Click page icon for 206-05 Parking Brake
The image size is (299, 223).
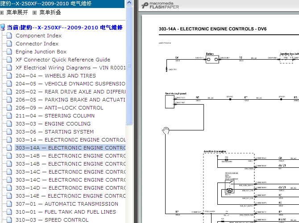pyautogui.click(x=9, y=100)
